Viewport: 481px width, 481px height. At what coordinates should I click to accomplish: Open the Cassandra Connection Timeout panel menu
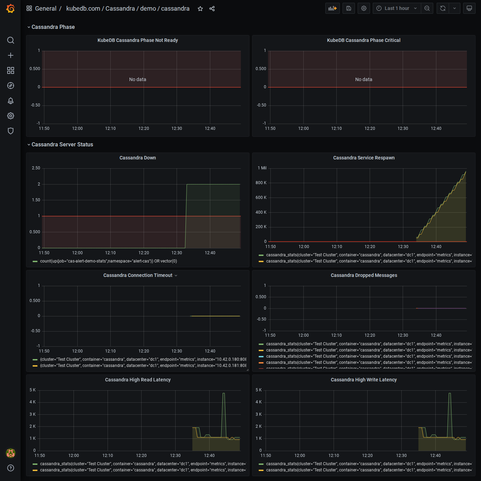click(x=176, y=276)
